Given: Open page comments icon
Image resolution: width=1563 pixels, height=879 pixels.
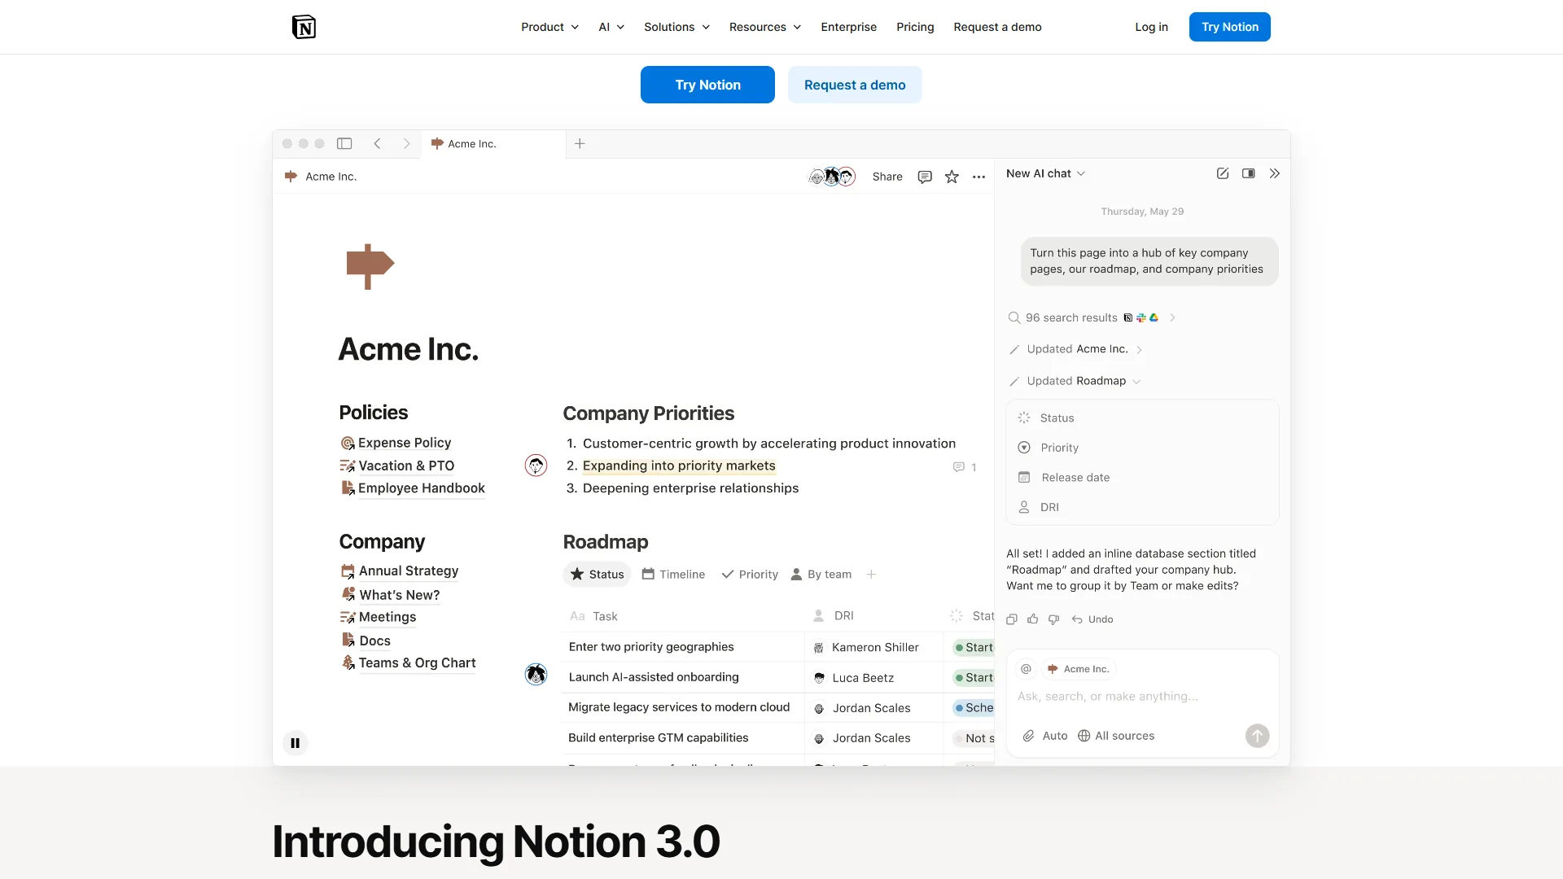Looking at the screenshot, I should point(925,177).
